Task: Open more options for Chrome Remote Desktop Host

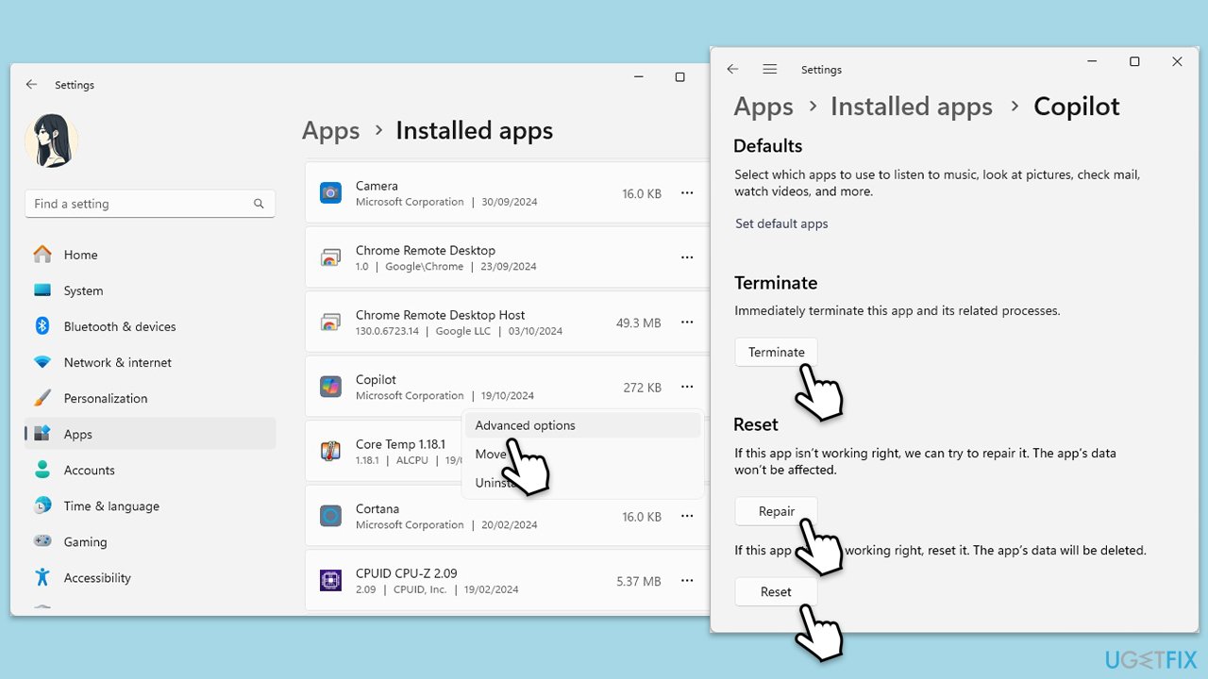Action: click(687, 323)
